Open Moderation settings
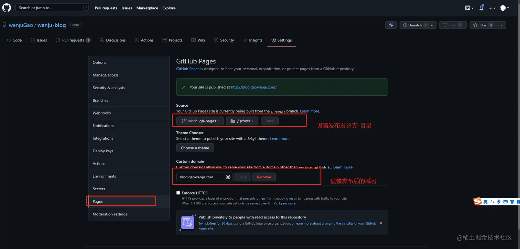520x249 pixels. coord(129,214)
